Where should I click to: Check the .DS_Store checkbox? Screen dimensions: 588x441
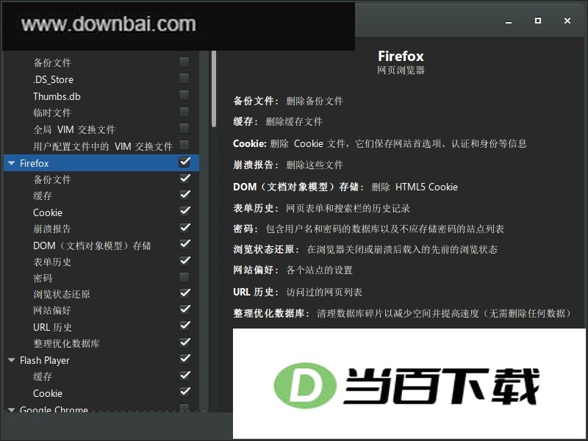coord(184,79)
